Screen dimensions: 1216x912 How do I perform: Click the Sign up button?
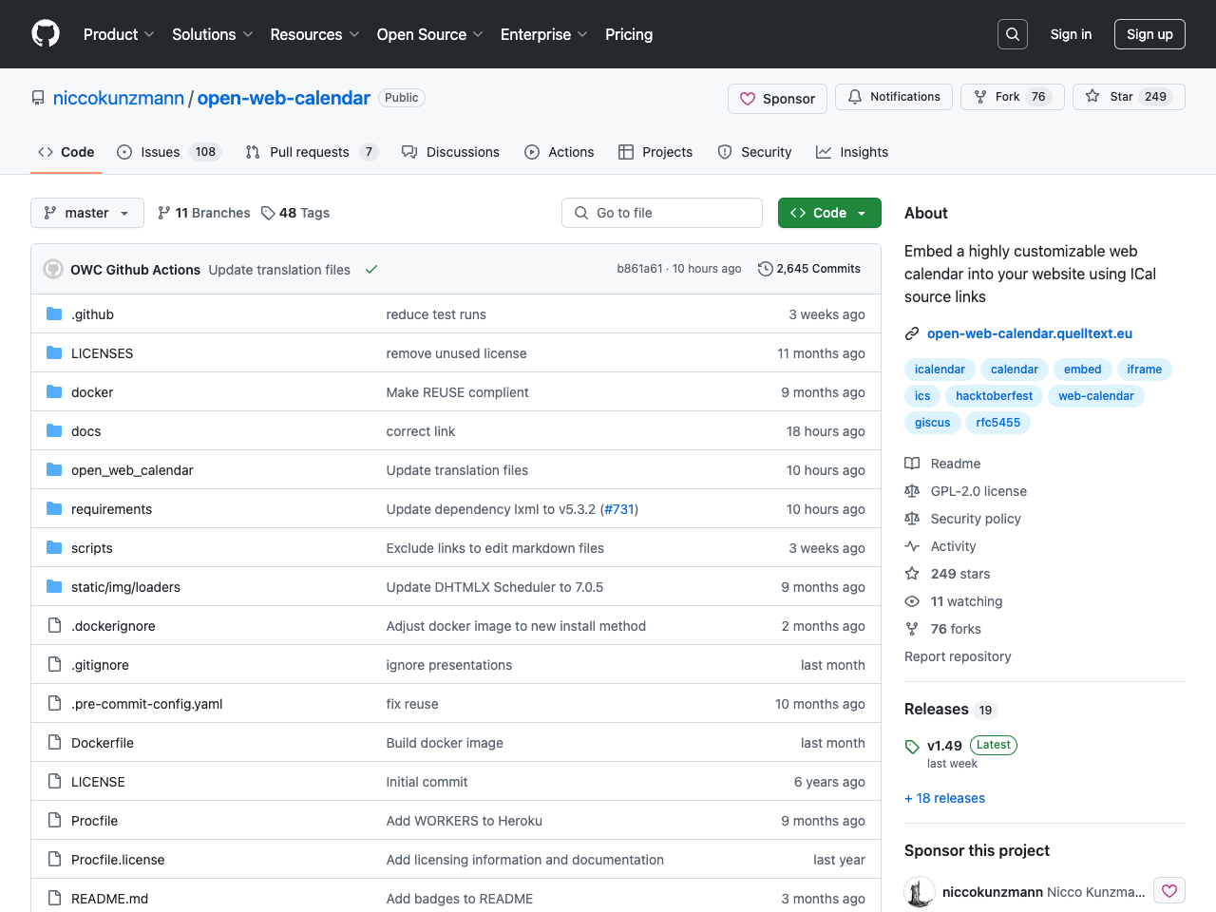pos(1149,34)
